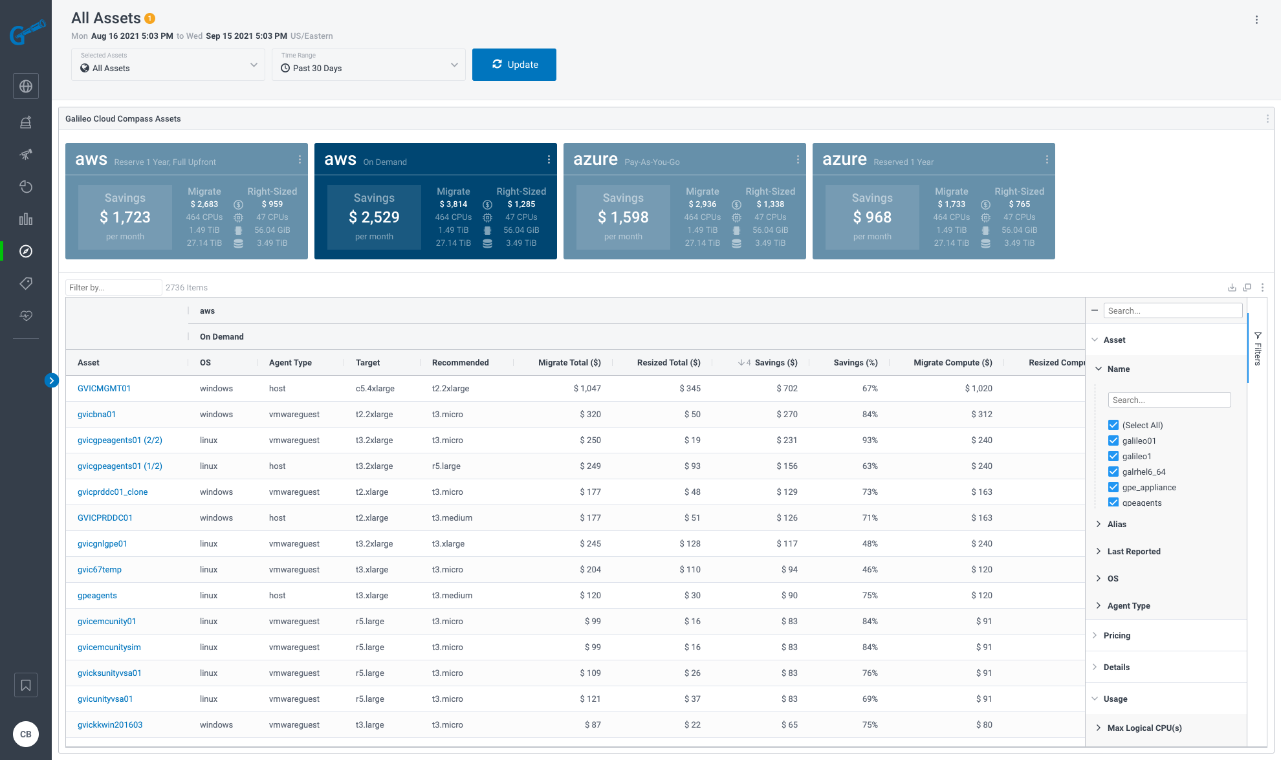
Task: Select the price tag icon in sidebar
Action: [26, 283]
